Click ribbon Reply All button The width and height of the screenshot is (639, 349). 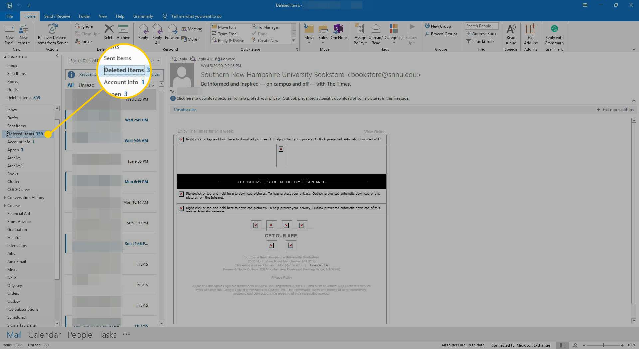point(157,35)
